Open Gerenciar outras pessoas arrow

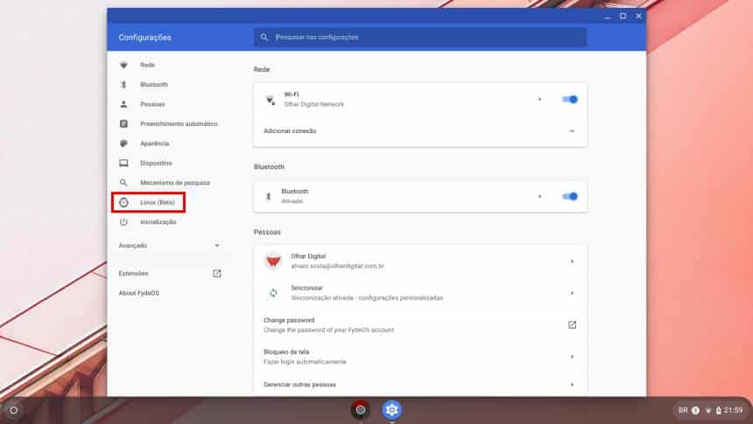click(572, 385)
